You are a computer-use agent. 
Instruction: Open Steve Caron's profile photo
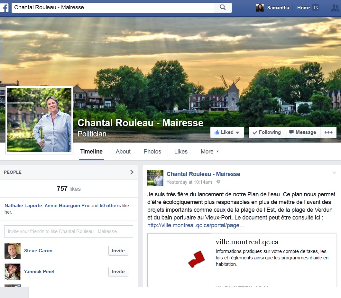coord(13,251)
